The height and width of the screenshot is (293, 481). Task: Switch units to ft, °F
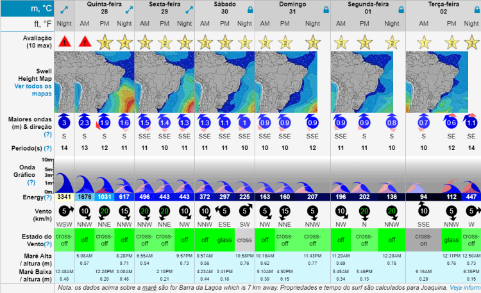[28, 24]
